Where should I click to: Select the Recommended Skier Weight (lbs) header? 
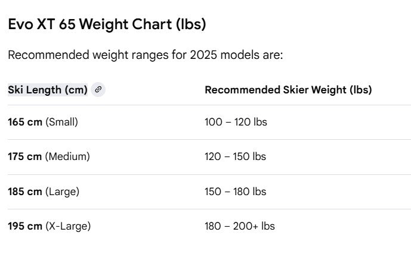288,90
